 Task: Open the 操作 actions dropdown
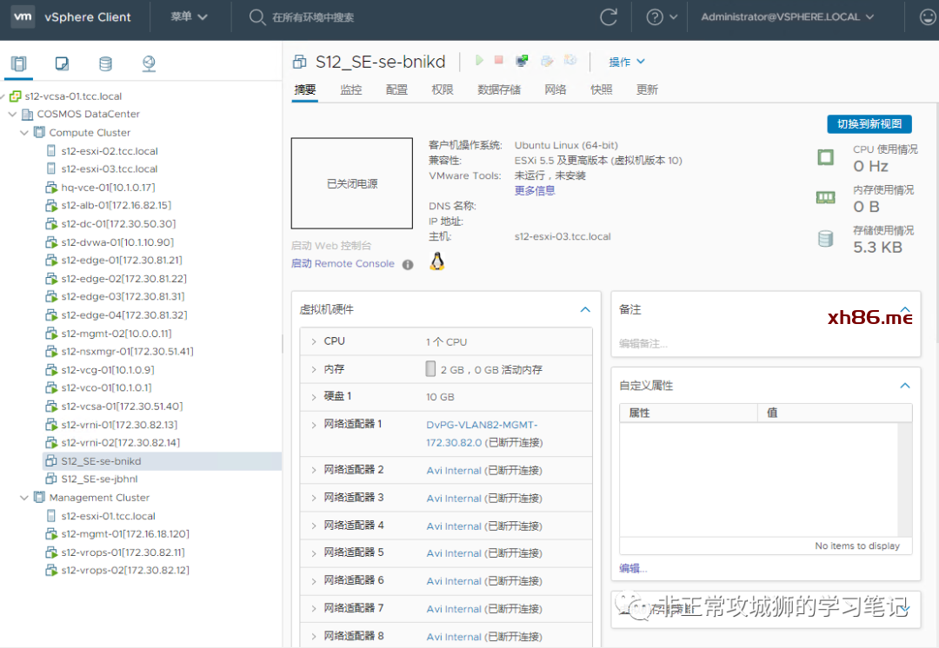pos(627,62)
